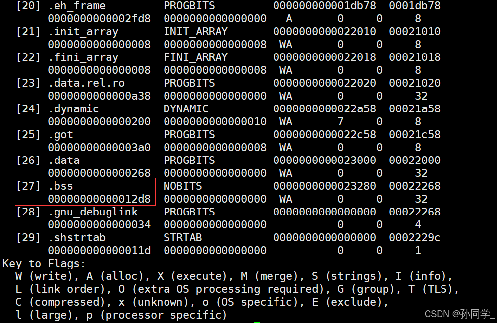Select the .init_array section name
497x323 pixels.
coord(83,32)
